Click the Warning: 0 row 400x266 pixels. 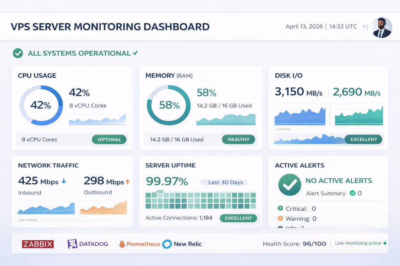coord(297,218)
